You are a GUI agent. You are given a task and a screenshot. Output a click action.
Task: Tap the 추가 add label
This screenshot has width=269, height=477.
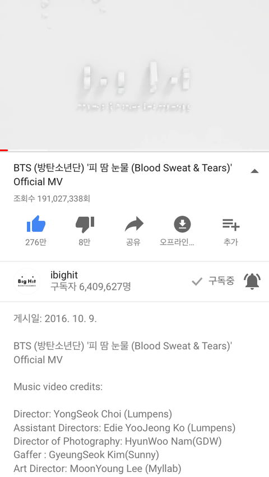[231, 242]
